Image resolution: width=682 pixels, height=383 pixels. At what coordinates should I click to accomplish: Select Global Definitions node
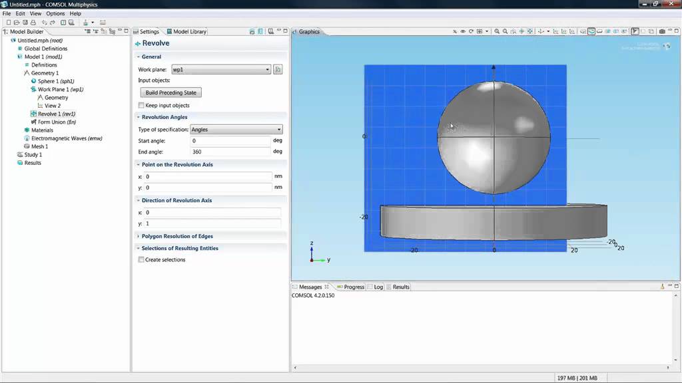click(x=46, y=49)
